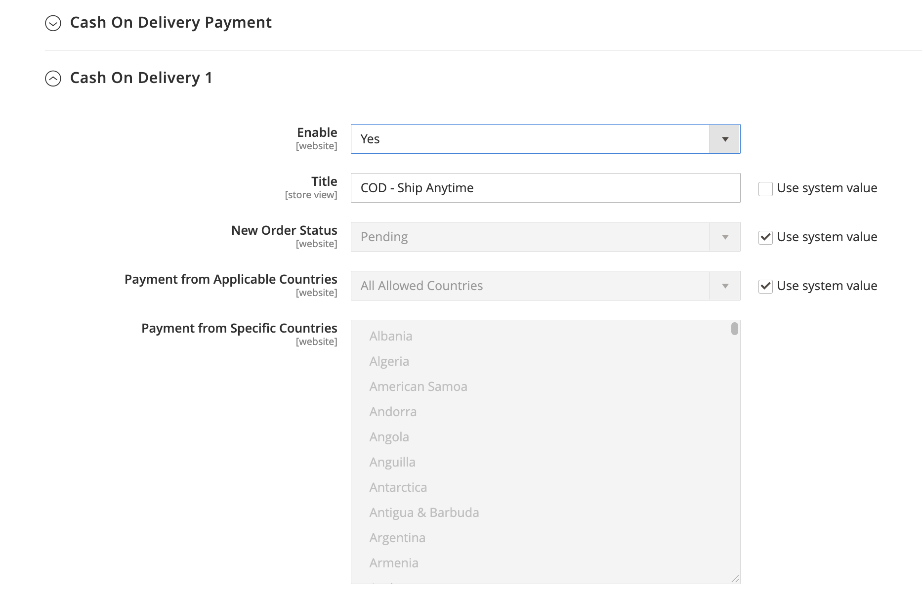This screenshot has height=599, width=922.
Task: Uncheck Use system value for New Order Status
Action: coord(765,237)
